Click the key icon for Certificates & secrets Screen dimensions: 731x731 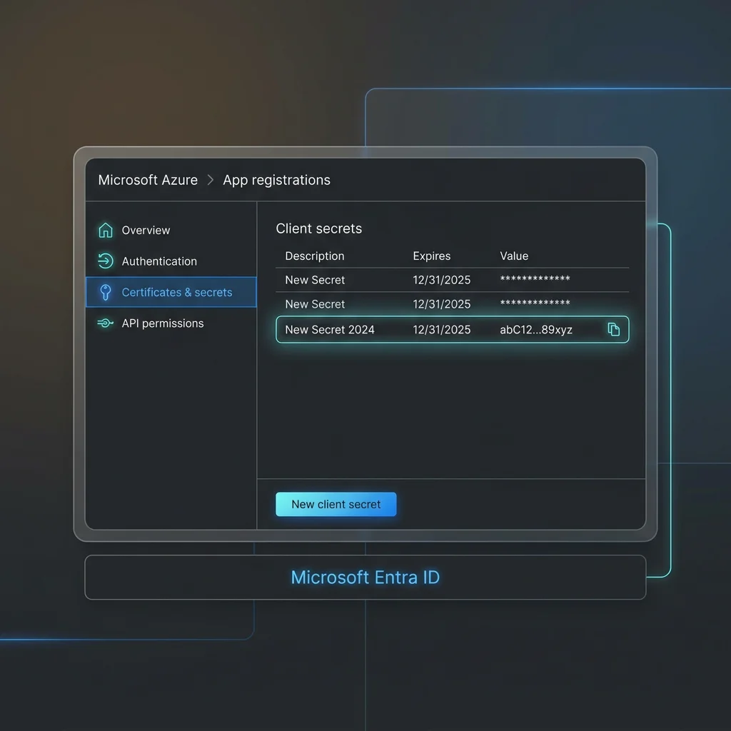click(106, 292)
